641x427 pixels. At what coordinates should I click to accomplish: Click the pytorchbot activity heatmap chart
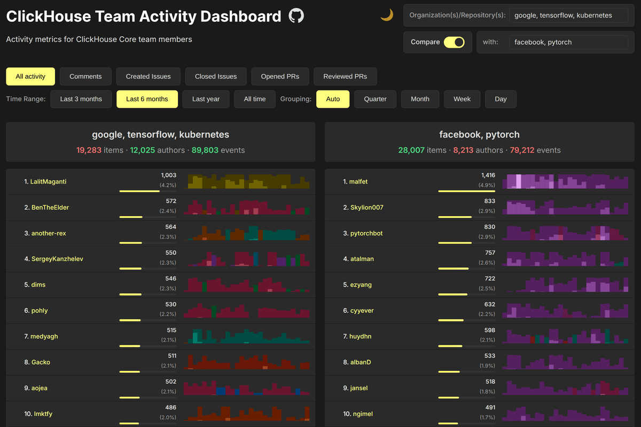(566, 233)
